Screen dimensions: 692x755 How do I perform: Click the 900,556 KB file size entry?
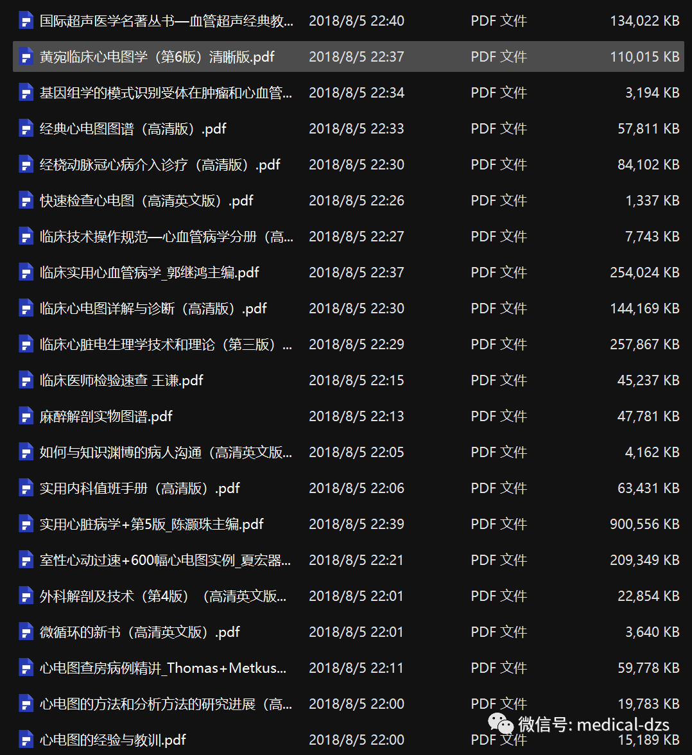644,525
